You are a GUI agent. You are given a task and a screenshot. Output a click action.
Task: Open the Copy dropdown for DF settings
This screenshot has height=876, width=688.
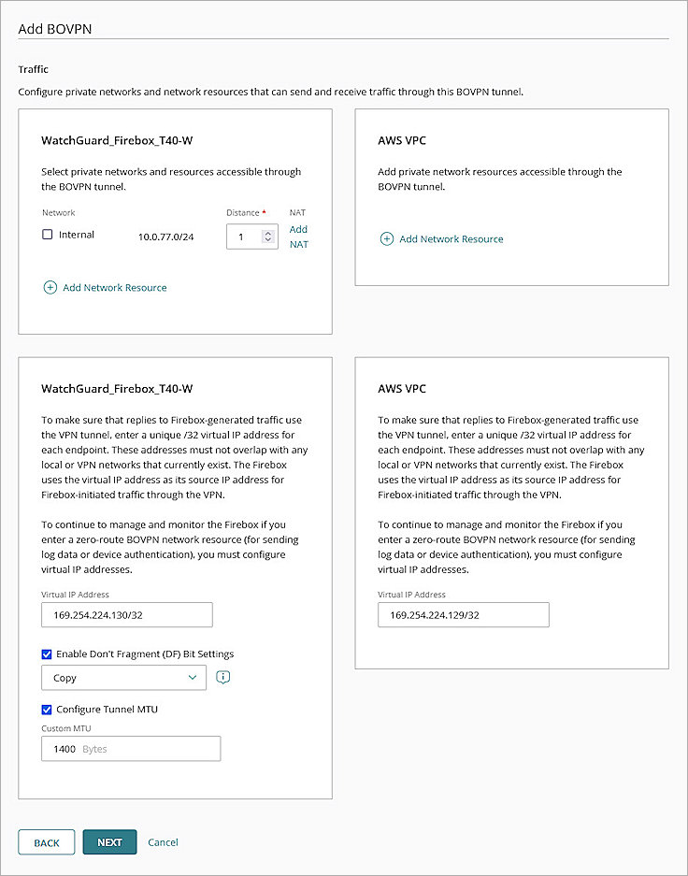[x=123, y=677]
